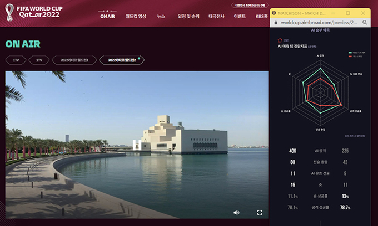Maximize the MATCHISON popup window
The width and height of the screenshot is (378, 226).
(x=348, y=13)
